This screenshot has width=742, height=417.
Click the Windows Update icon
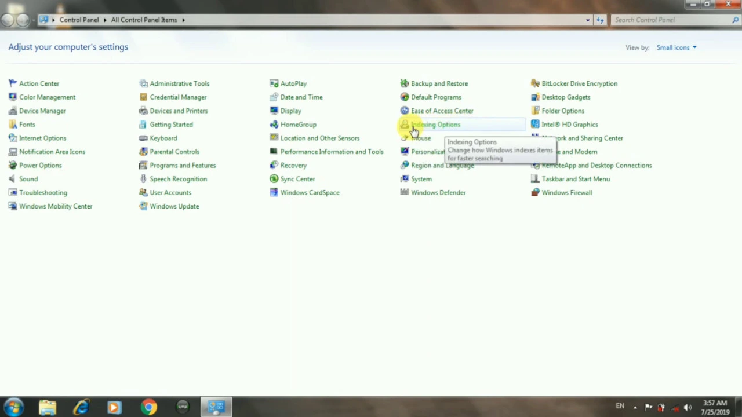143,206
